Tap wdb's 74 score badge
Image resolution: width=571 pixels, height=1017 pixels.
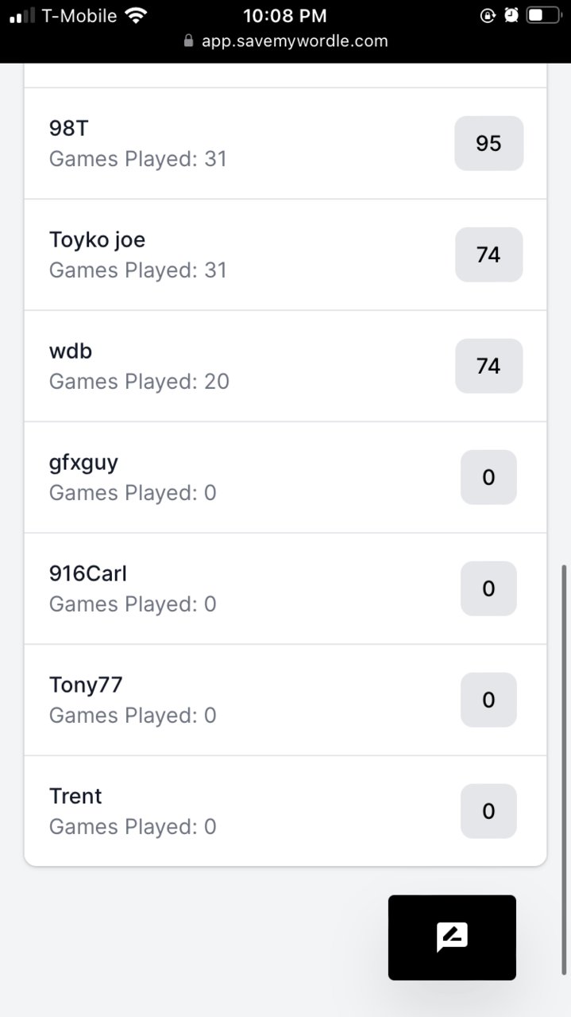(488, 366)
